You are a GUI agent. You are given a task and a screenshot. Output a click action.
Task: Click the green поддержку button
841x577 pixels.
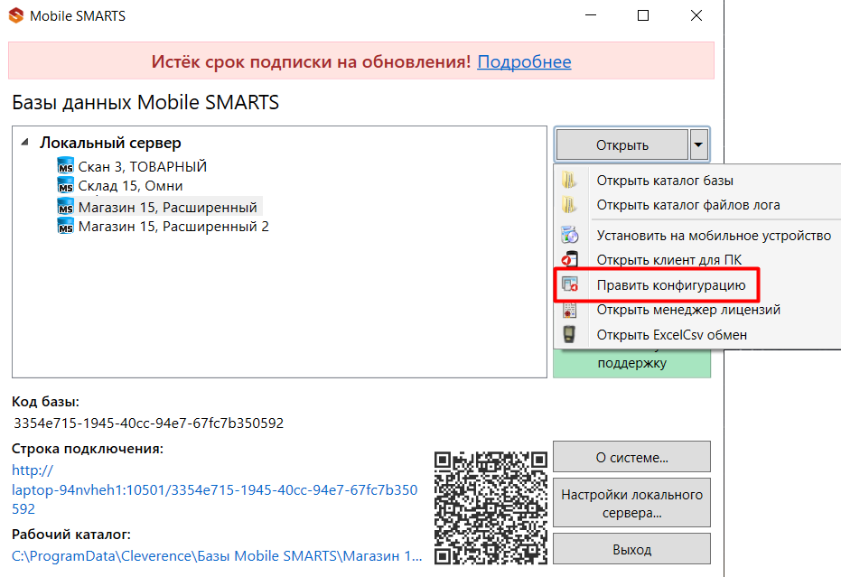(631, 363)
